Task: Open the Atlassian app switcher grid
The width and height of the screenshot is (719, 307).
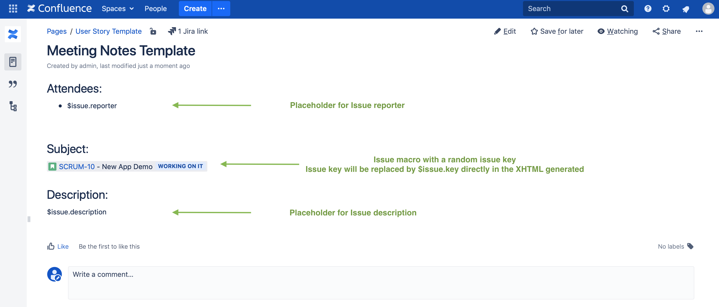Action: click(13, 9)
